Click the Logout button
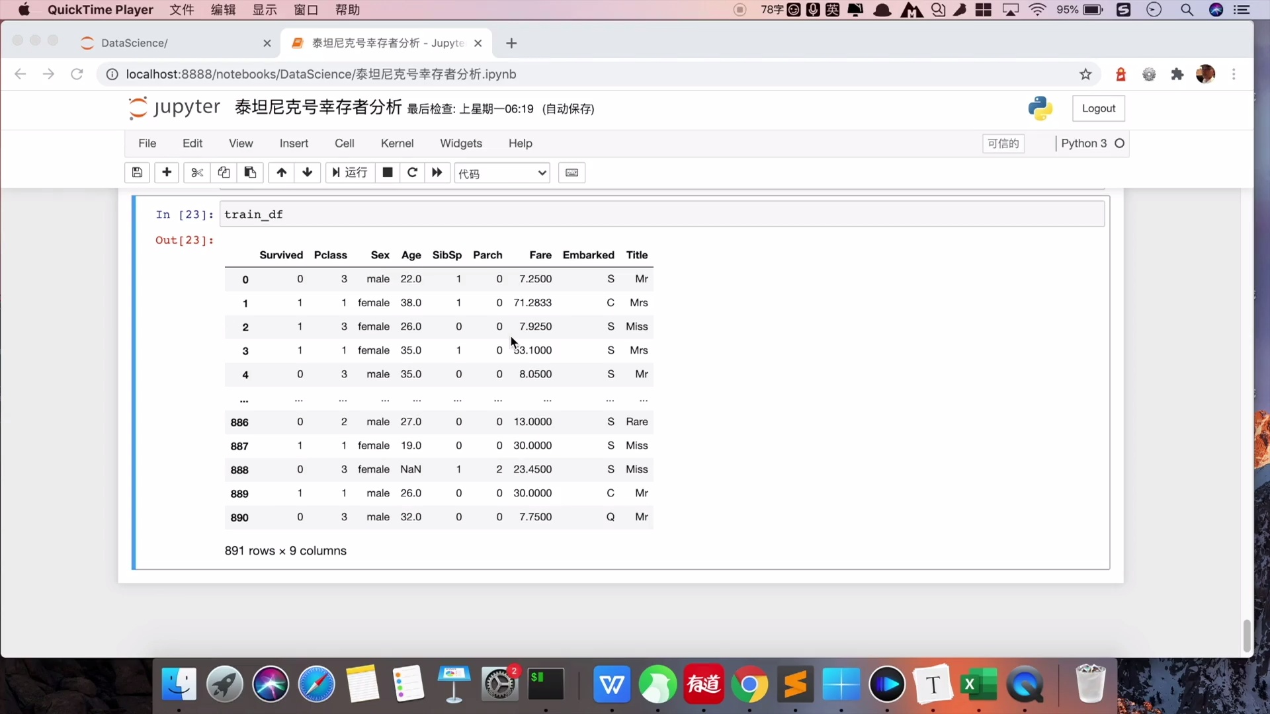Image resolution: width=1270 pixels, height=714 pixels. [1099, 108]
